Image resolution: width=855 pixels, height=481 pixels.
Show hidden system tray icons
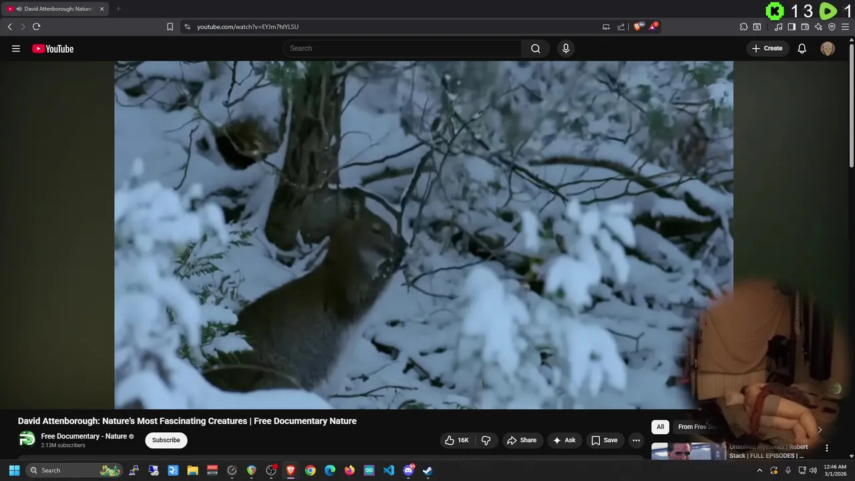[x=759, y=470]
